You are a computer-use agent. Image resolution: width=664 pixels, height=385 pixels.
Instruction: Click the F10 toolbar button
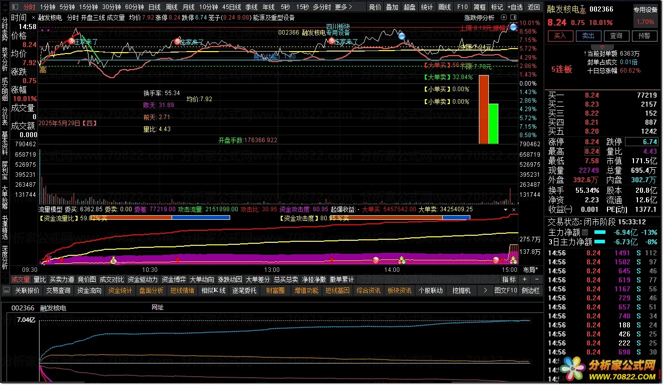click(x=462, y=7)
